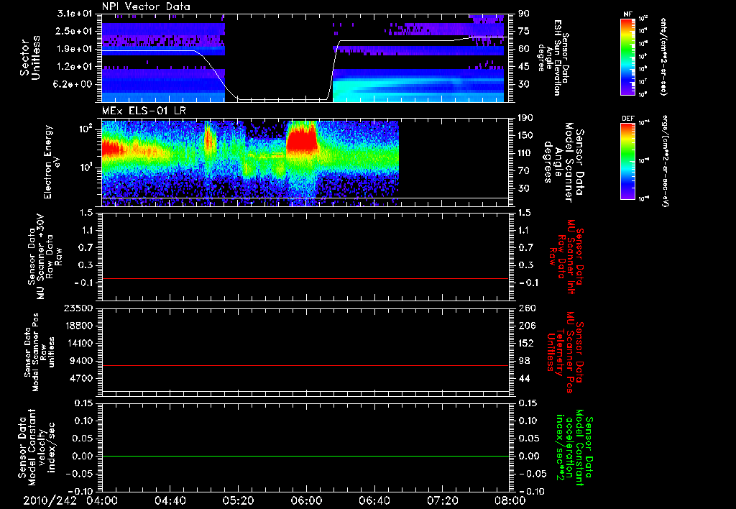Screen dimensions: 736x509
Task: Click the ESH Sun Elevation Angle label
Action: pos(554,58)
